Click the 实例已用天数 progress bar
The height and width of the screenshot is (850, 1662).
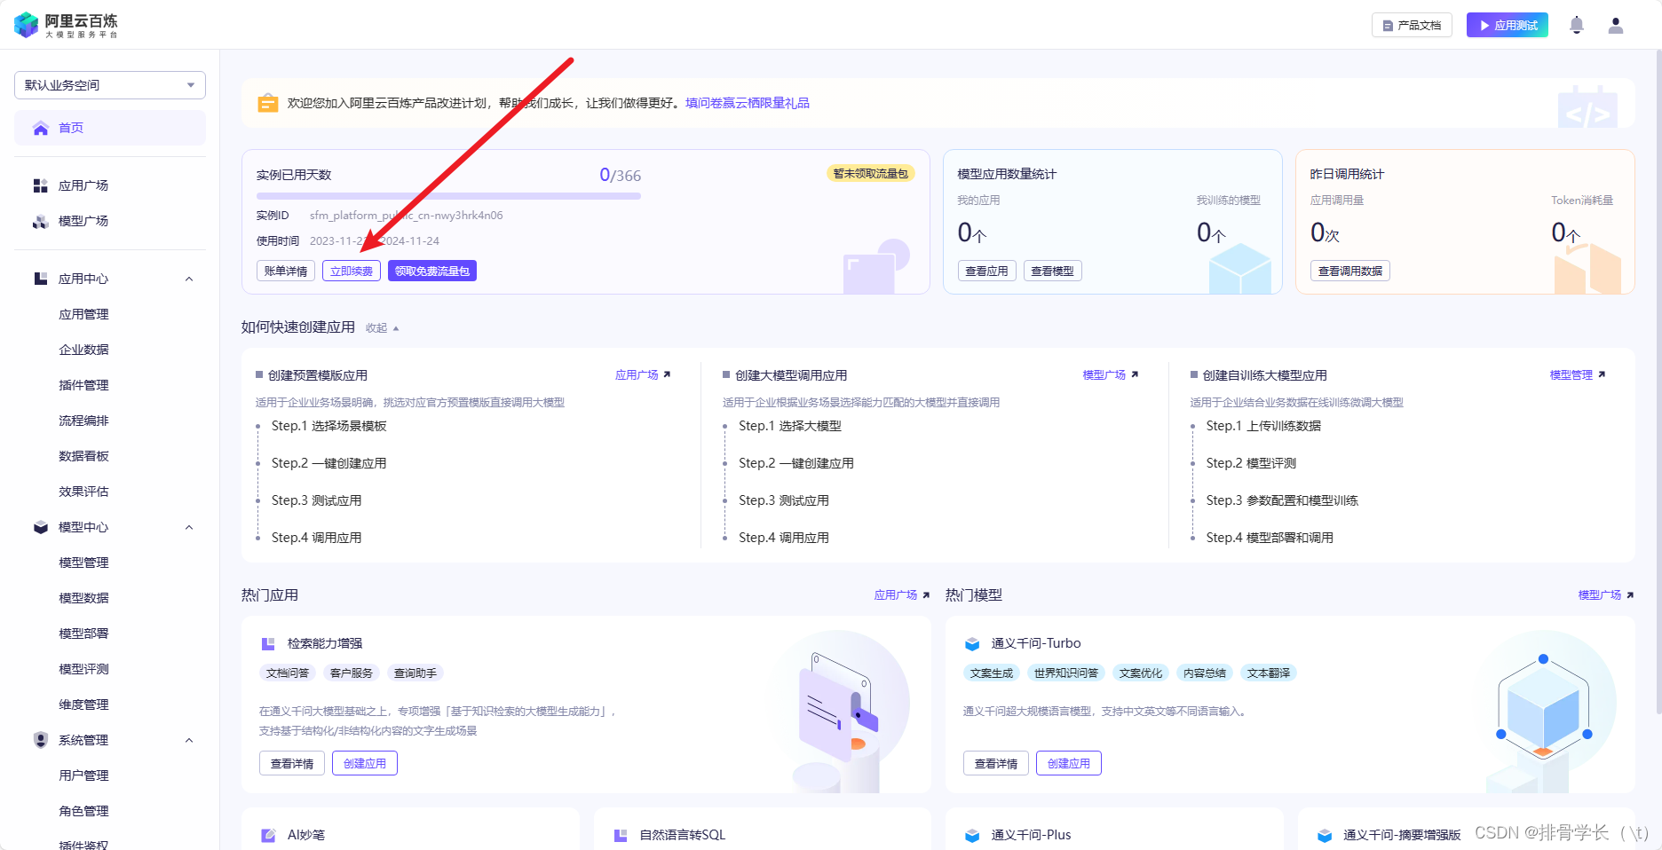pos(448,196)
